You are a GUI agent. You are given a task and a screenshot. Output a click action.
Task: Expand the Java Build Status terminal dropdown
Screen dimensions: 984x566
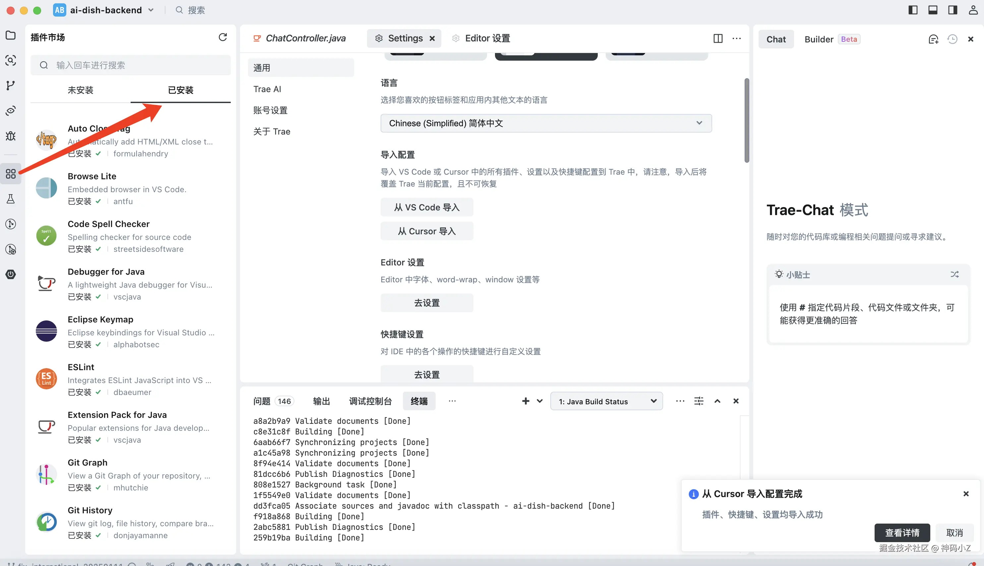[x=606, y=401]
